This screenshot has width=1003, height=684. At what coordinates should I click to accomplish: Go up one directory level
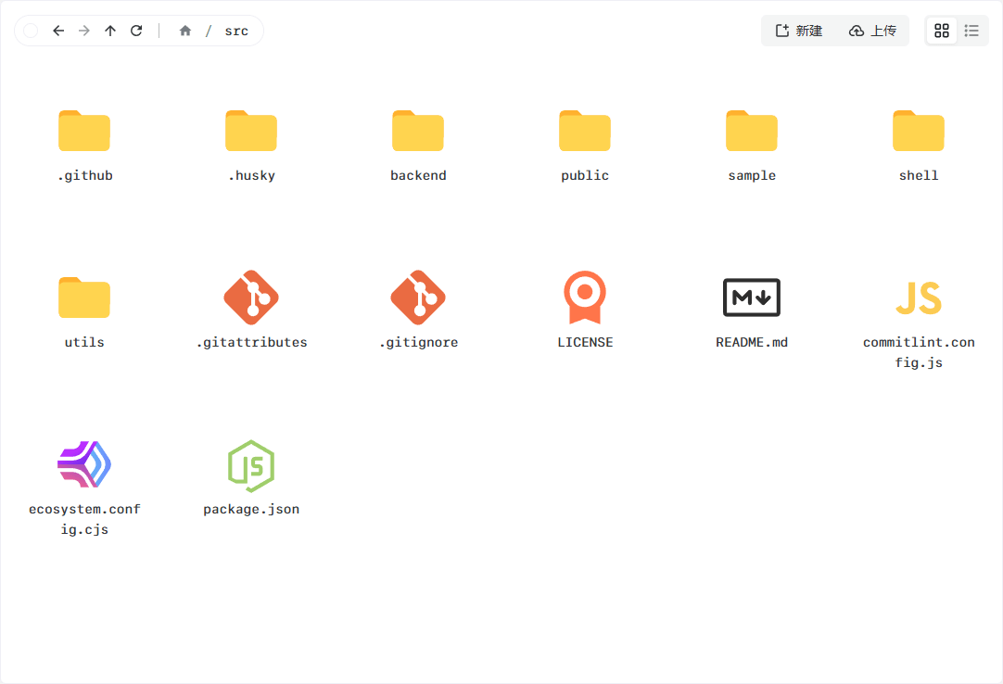pos(110,31)
